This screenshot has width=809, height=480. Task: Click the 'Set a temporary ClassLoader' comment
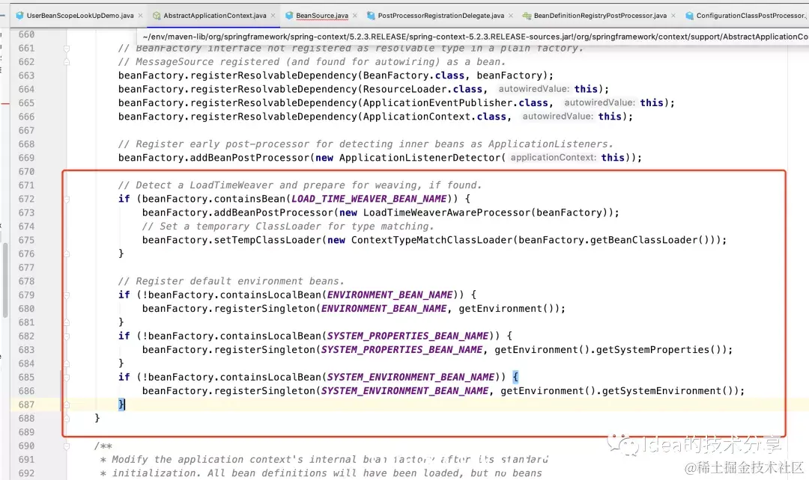(x=288, y=227)
